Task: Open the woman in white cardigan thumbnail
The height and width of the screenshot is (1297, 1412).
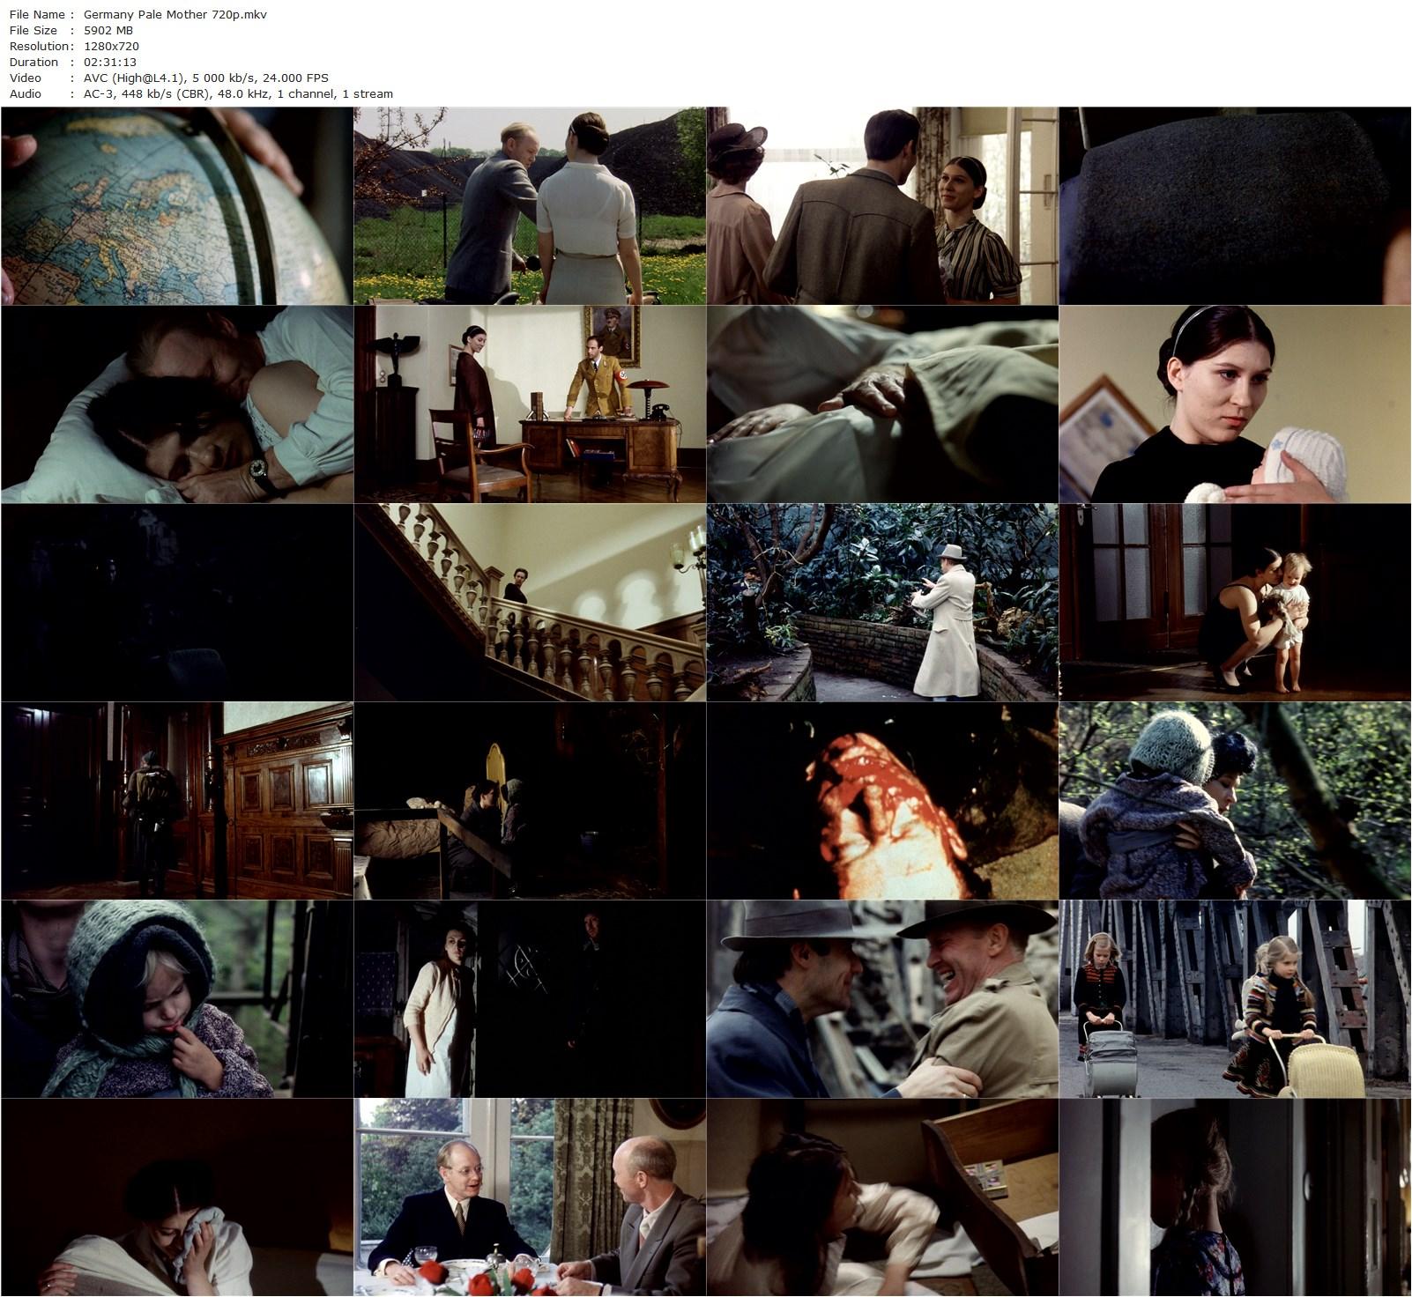Action: 529,999
